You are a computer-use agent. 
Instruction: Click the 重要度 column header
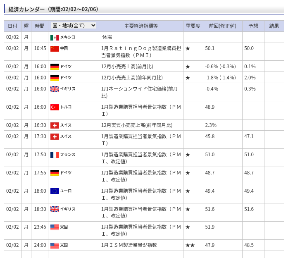pos(193,26)
